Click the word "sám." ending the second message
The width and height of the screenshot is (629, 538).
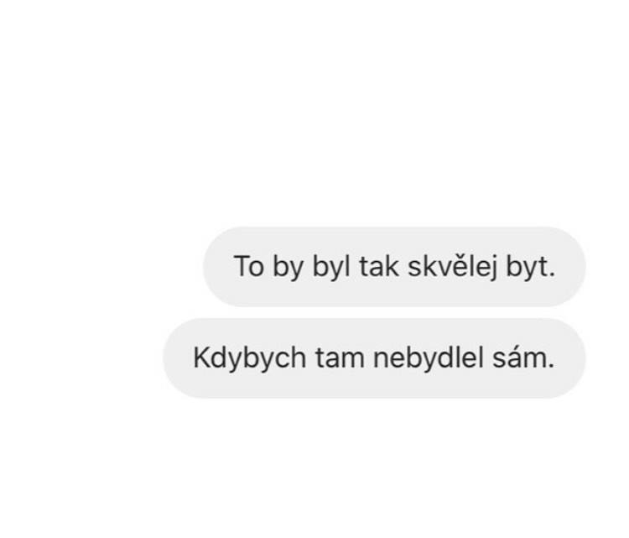point(523,358)
